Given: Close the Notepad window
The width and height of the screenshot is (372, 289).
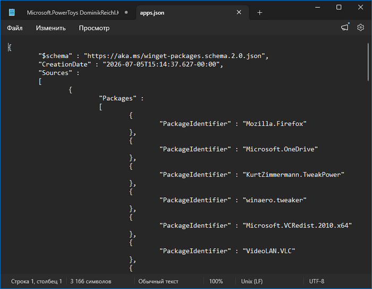Looking at the screenshot, I should tap(360, 7).
